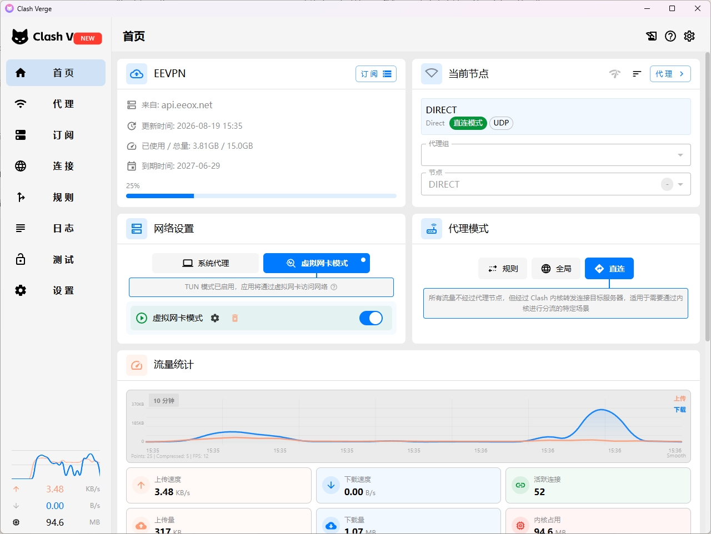Viewport: 711px width, 534px height.
Task: Click the kernel memory chip icon in sidebar
Action: [x=16, y=522]
